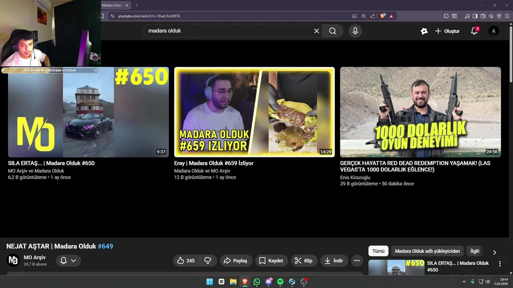Open title Eray | Madara Olduk #659 İzliyor
This screenshot has height=288, width=513.
(214, 163)
